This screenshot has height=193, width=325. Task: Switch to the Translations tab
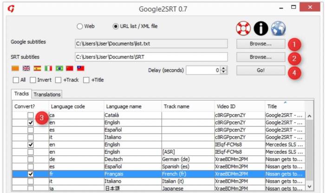[x=47, y=95]
